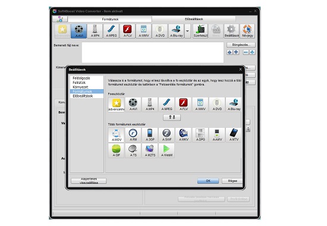Select A DVD in Főeszköztár

point(217,105)
